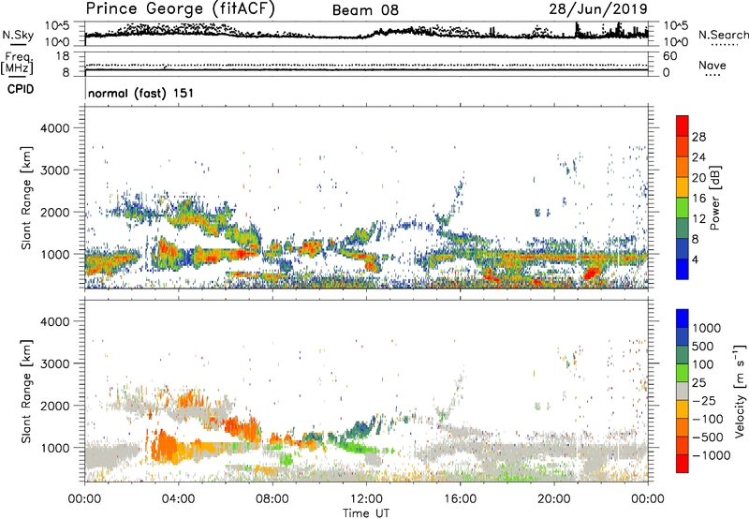Click the 12:00 time tick label
Viewport: 749px width, 519px height.
coord(366,499)
